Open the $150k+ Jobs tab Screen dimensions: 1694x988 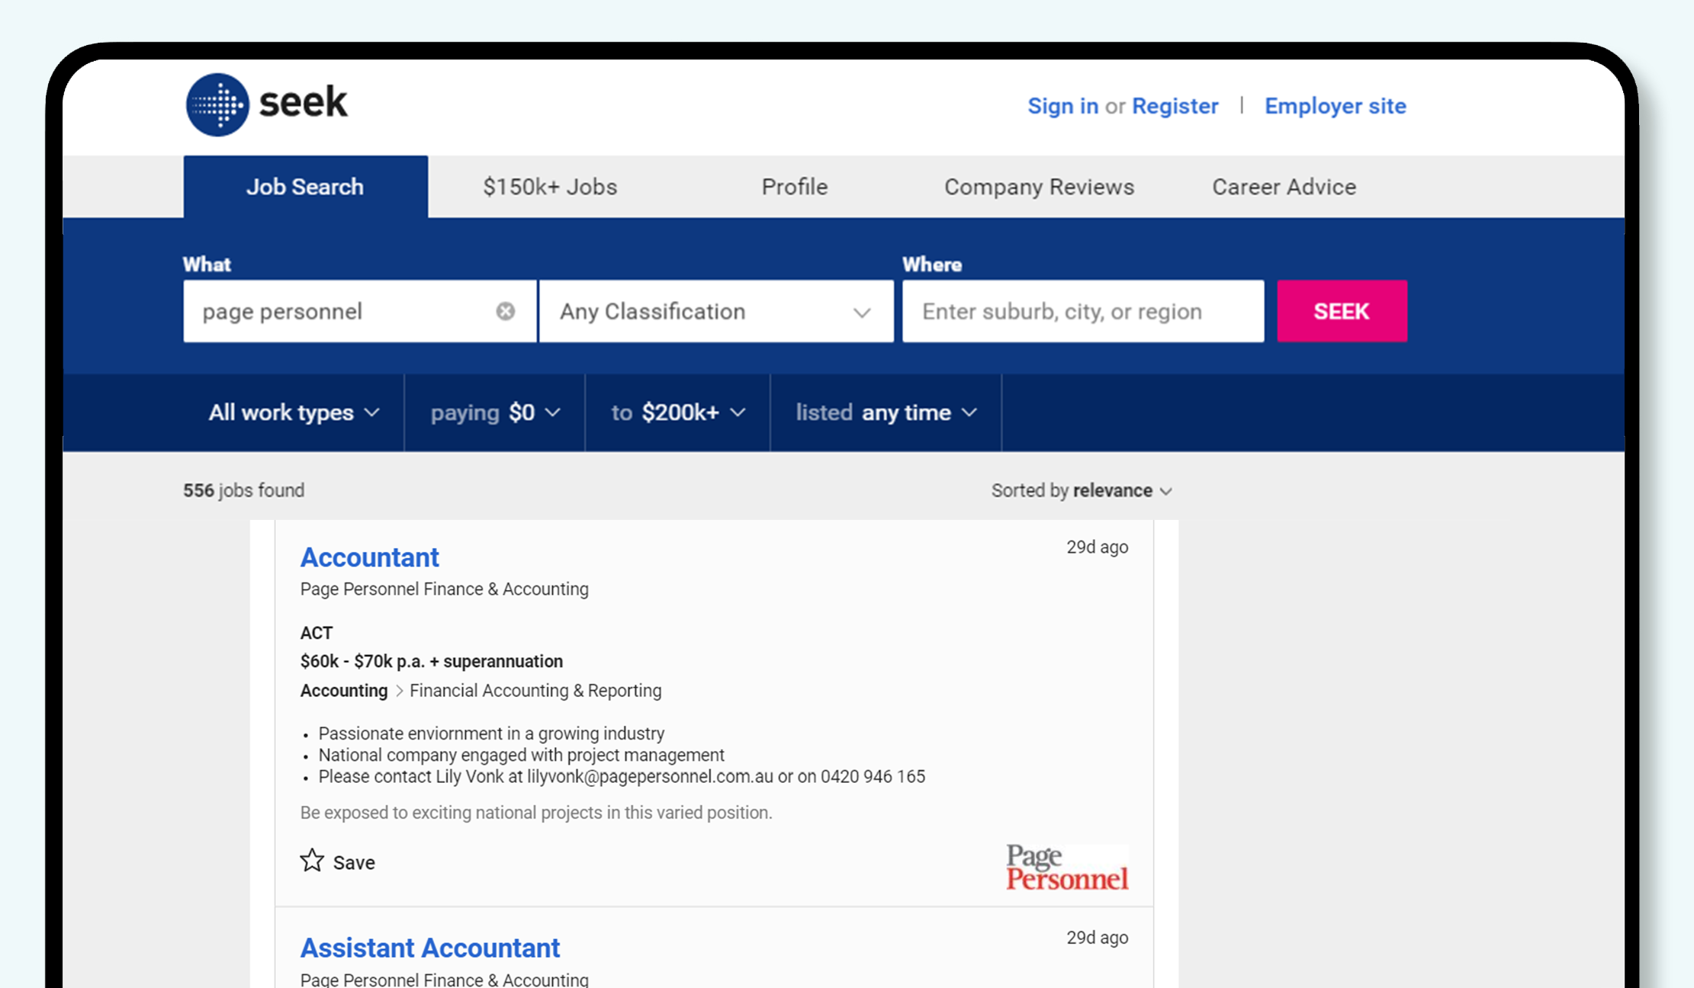pos(550,187)
